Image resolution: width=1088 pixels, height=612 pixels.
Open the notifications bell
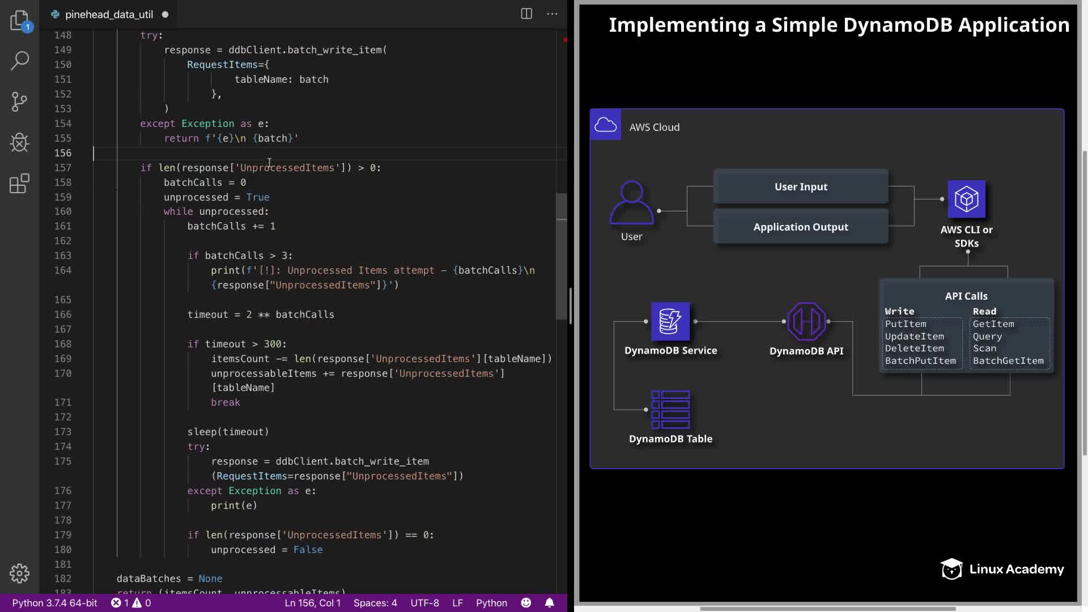(549, 603)
